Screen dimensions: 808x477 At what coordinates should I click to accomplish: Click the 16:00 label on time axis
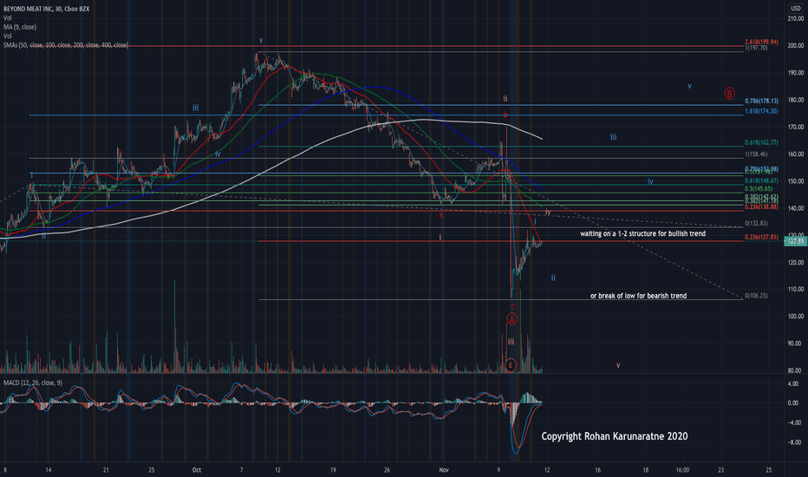coord(682,470)
